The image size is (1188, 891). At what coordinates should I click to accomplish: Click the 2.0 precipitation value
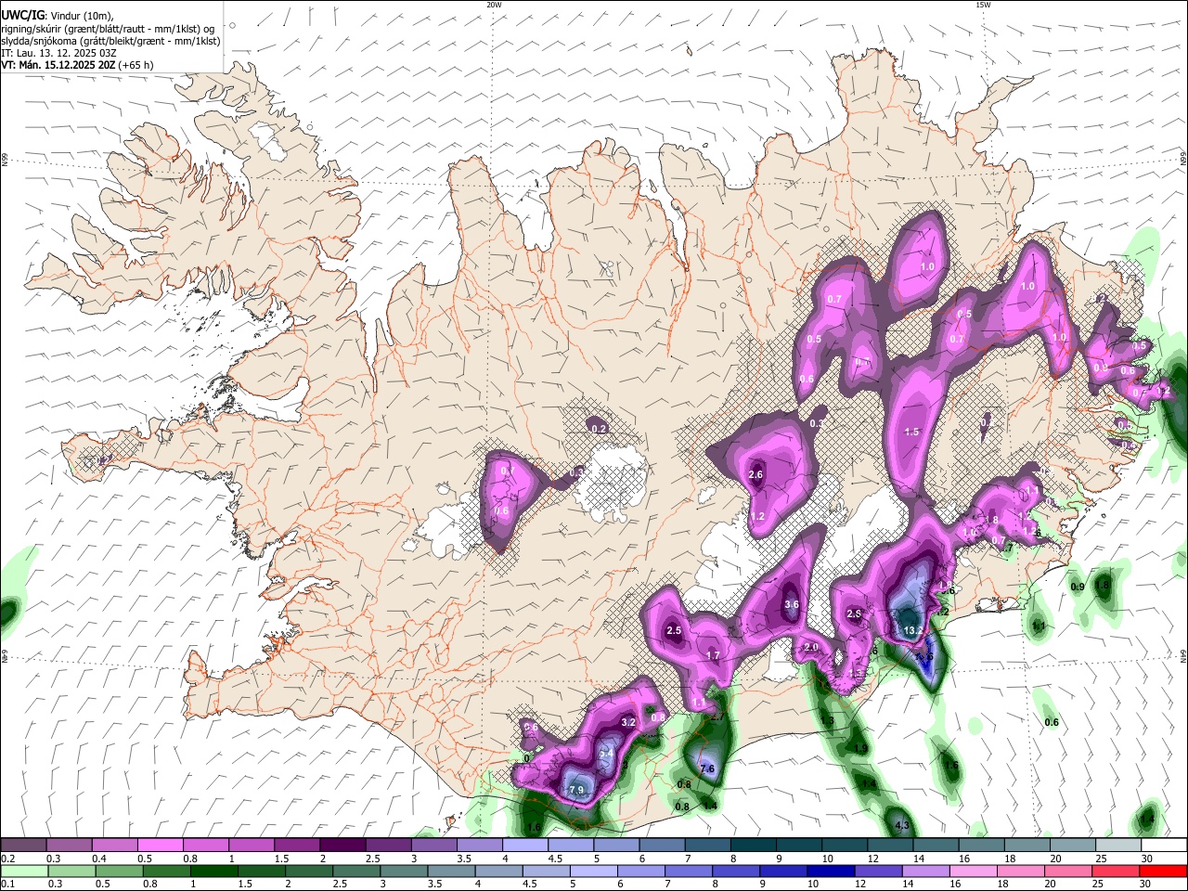pos(811,647)
